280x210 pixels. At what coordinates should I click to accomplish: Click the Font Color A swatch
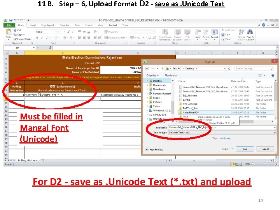(71, 37)
